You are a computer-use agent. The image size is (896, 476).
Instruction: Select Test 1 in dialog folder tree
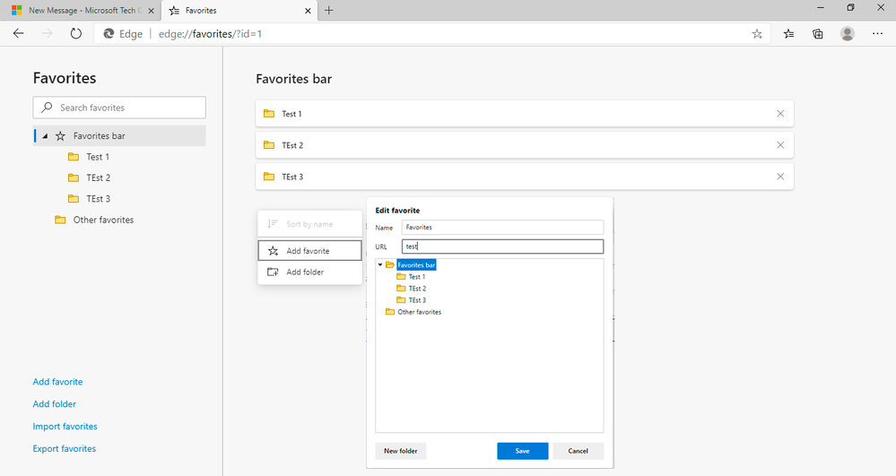(416, 277)
